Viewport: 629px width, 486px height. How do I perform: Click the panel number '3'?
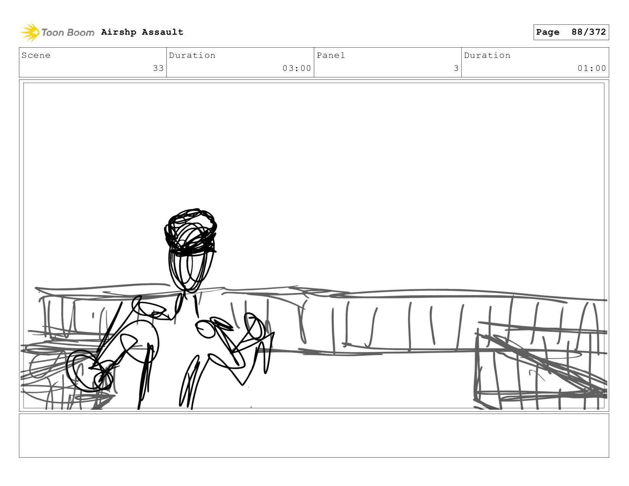click(x=456, y=68)
